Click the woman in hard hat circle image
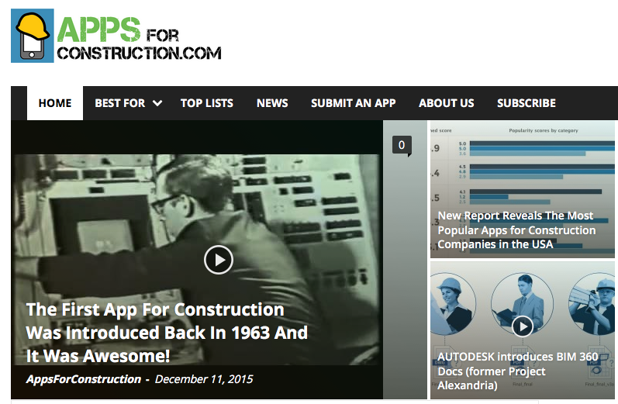Image resolution: width=618 pixels, height=404 pixels. pyautogui.click(x=452, y=304)
